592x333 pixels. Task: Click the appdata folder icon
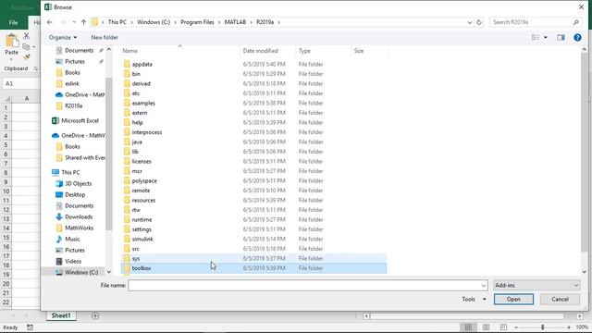pos(127,64)
